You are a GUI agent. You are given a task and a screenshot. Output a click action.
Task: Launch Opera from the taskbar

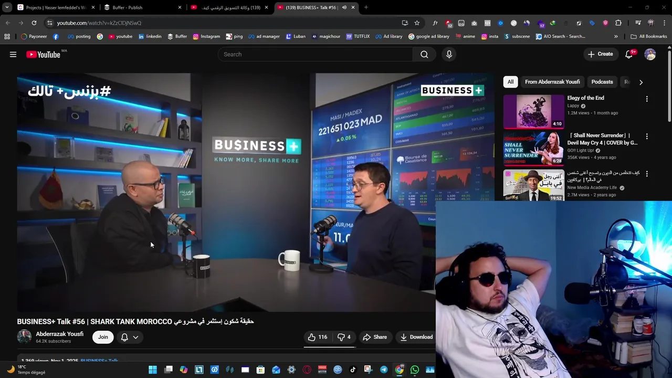(307, 370)
